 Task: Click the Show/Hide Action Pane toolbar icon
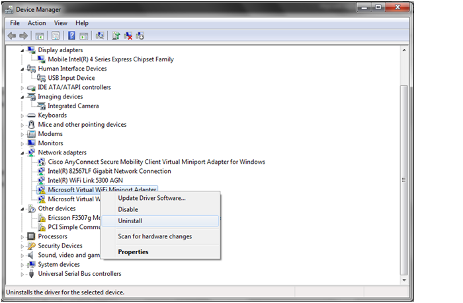point(84,36)
